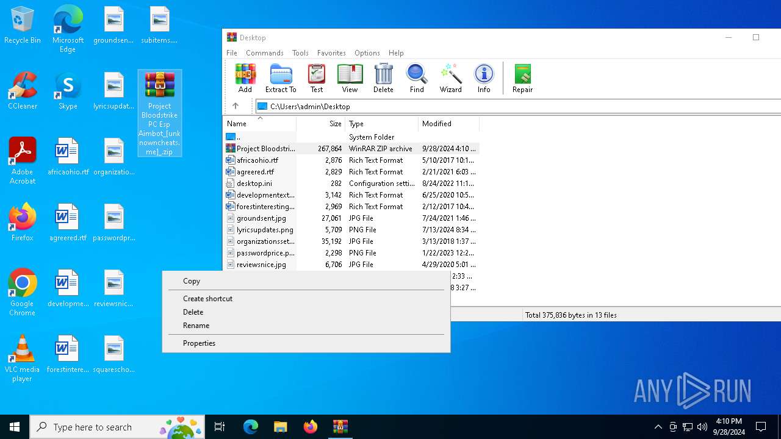The height and width of the screenshot is (439, 781).
Task: Select groundsent.jpg in file list
Action: coord(351,218)
